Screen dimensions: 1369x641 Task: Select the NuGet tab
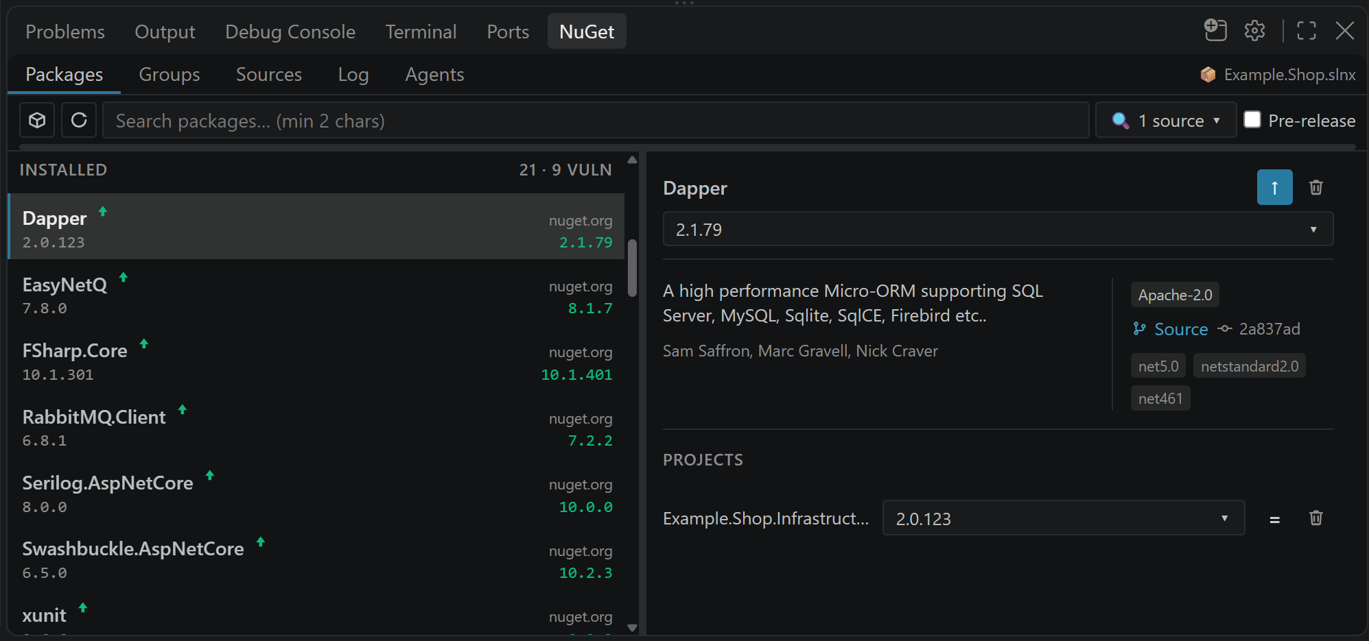coord(587,32)
